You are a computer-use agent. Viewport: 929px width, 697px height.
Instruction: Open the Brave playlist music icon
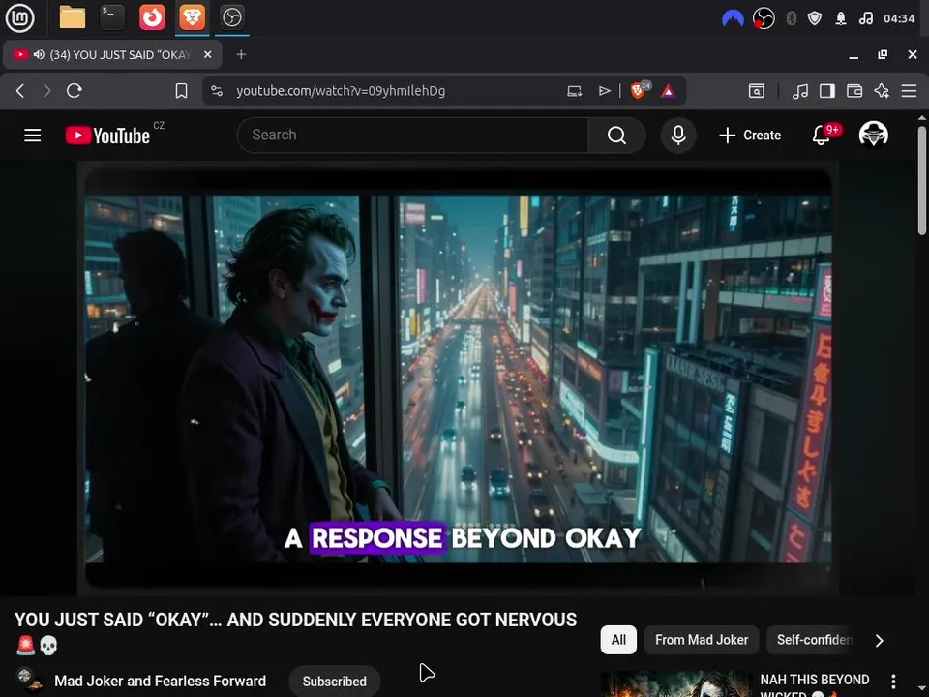click(x=800, y=91)
